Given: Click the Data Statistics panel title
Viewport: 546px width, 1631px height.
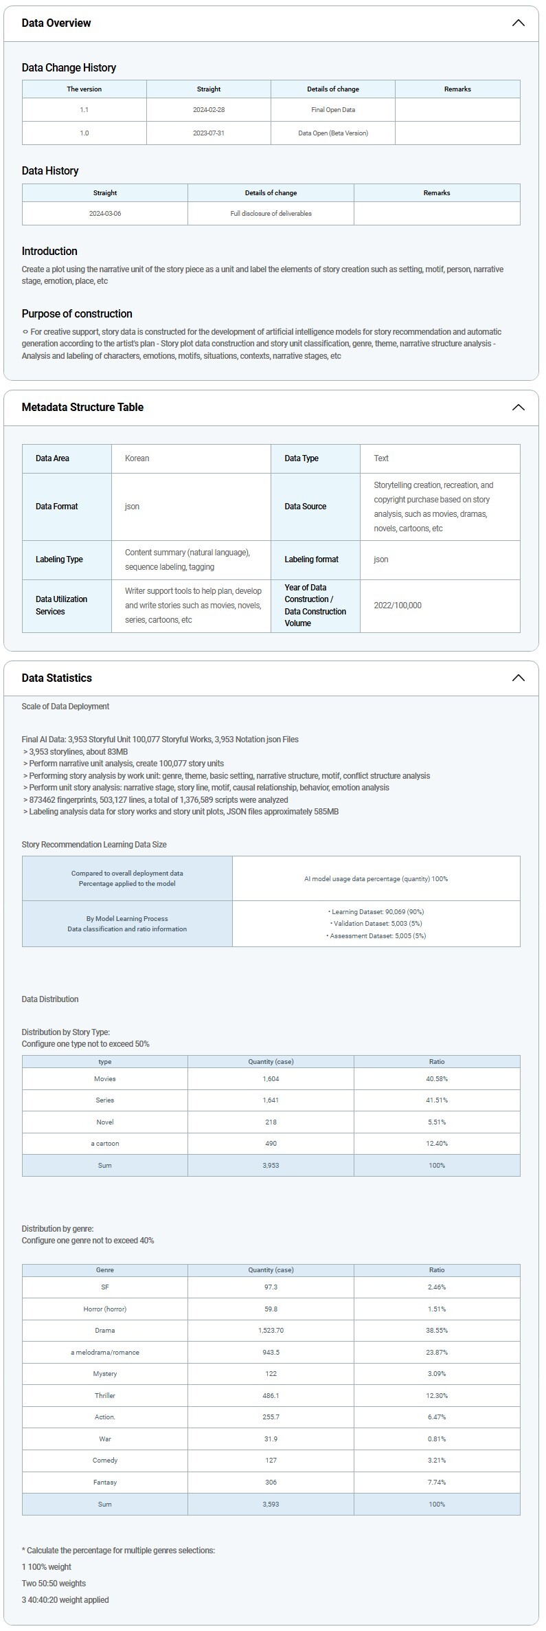Looking at the screenshot, I should coord(56,678).
